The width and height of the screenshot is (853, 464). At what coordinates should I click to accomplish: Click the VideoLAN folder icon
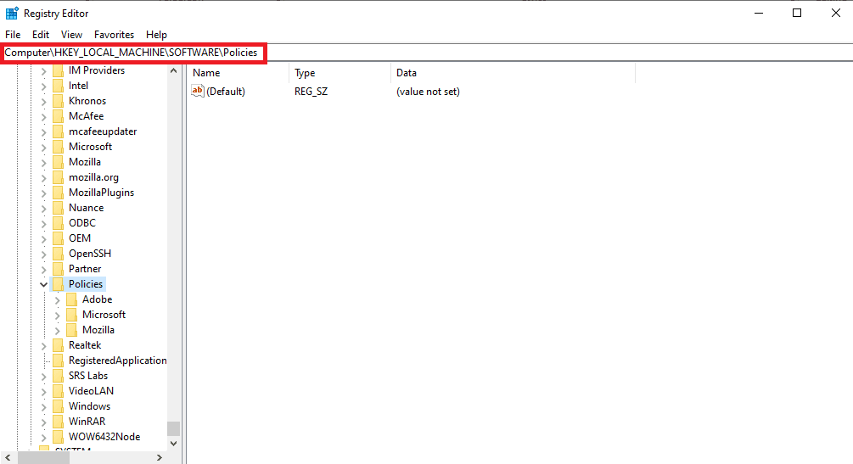[59, 391]
